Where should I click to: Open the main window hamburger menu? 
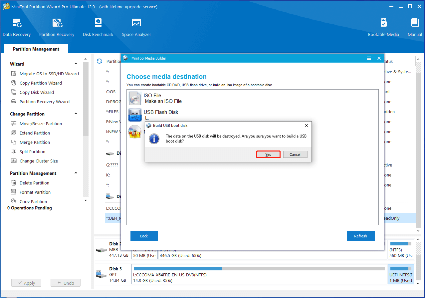pyautogui.click(x=392, y=6)
